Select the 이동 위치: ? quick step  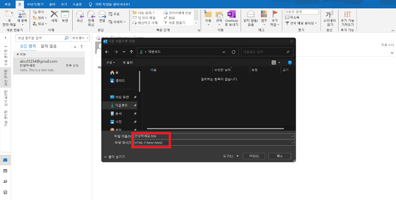pos(143,13)
